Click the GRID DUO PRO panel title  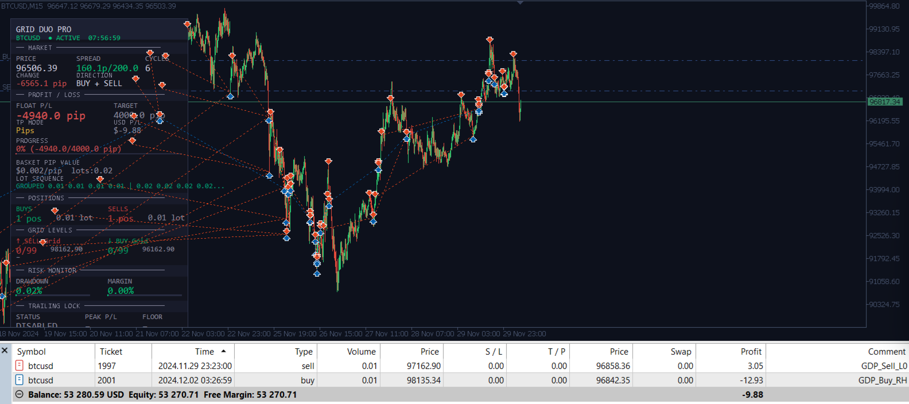pyautogui.click(x=44, y=29)
